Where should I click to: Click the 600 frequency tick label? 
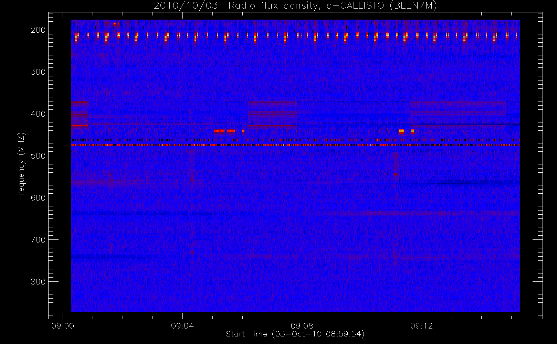[38, 198]
